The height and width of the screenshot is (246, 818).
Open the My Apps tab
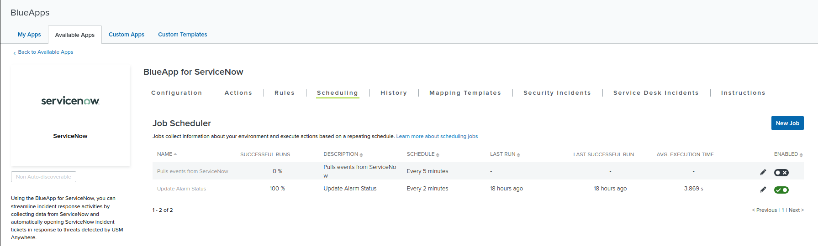(29, 35)
